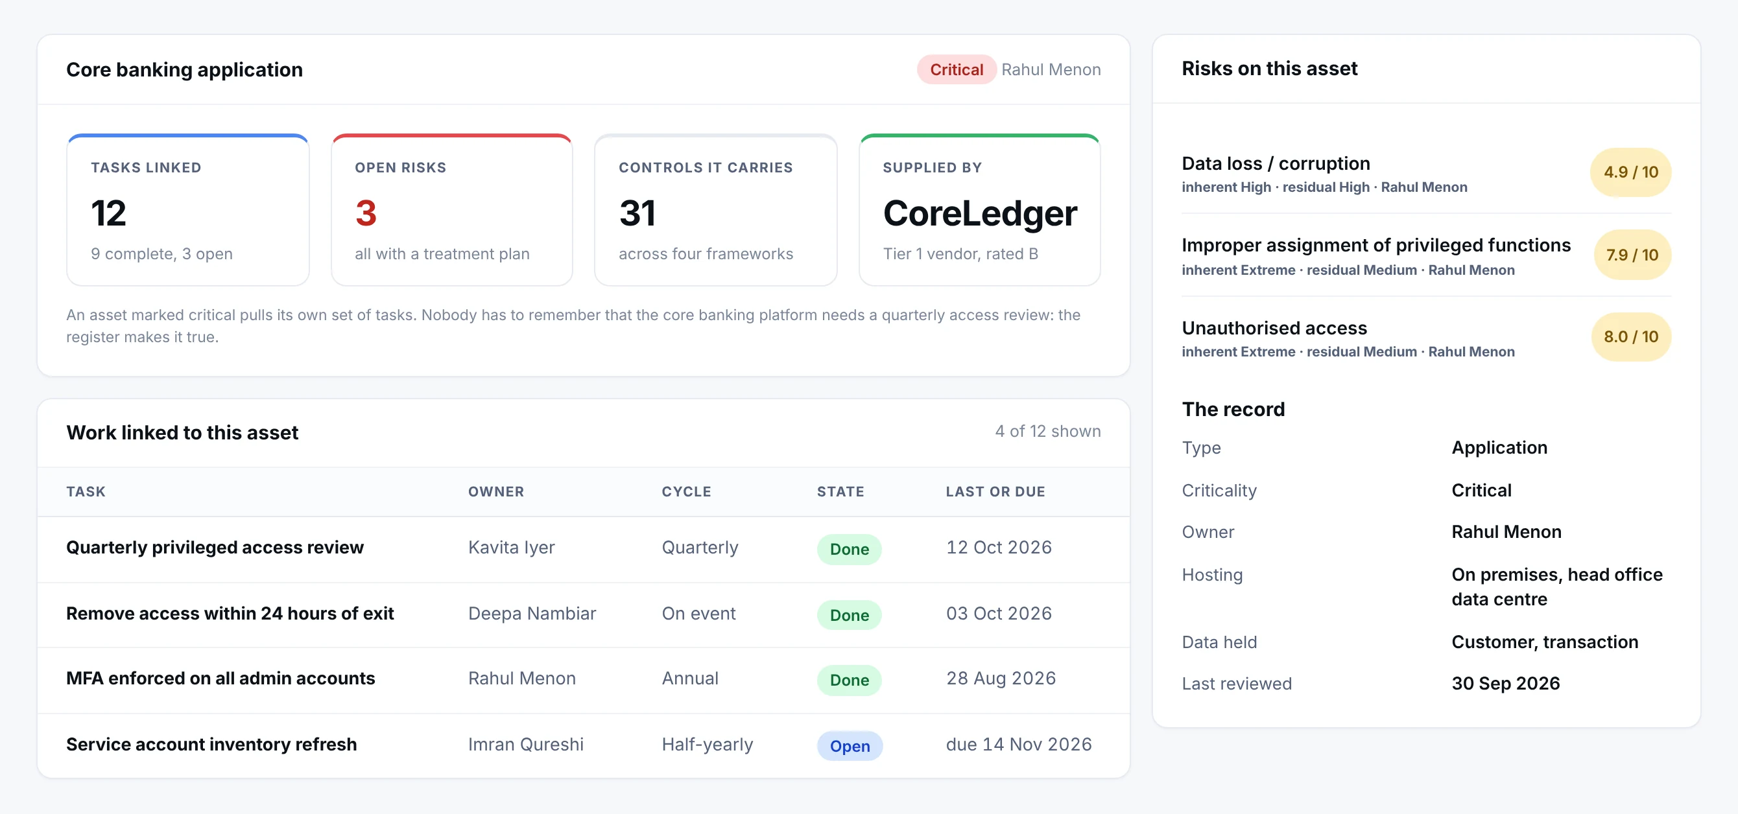Open the Service account inventory refresh task

(x=211, y=744)
